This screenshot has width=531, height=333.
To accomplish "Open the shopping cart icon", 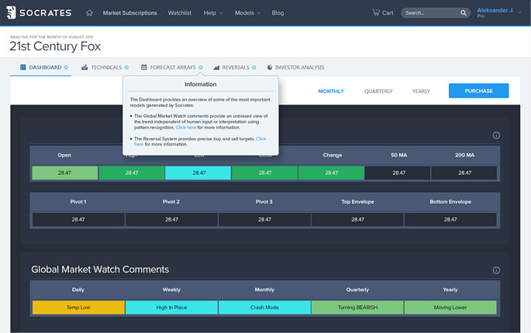I will 376,12.
